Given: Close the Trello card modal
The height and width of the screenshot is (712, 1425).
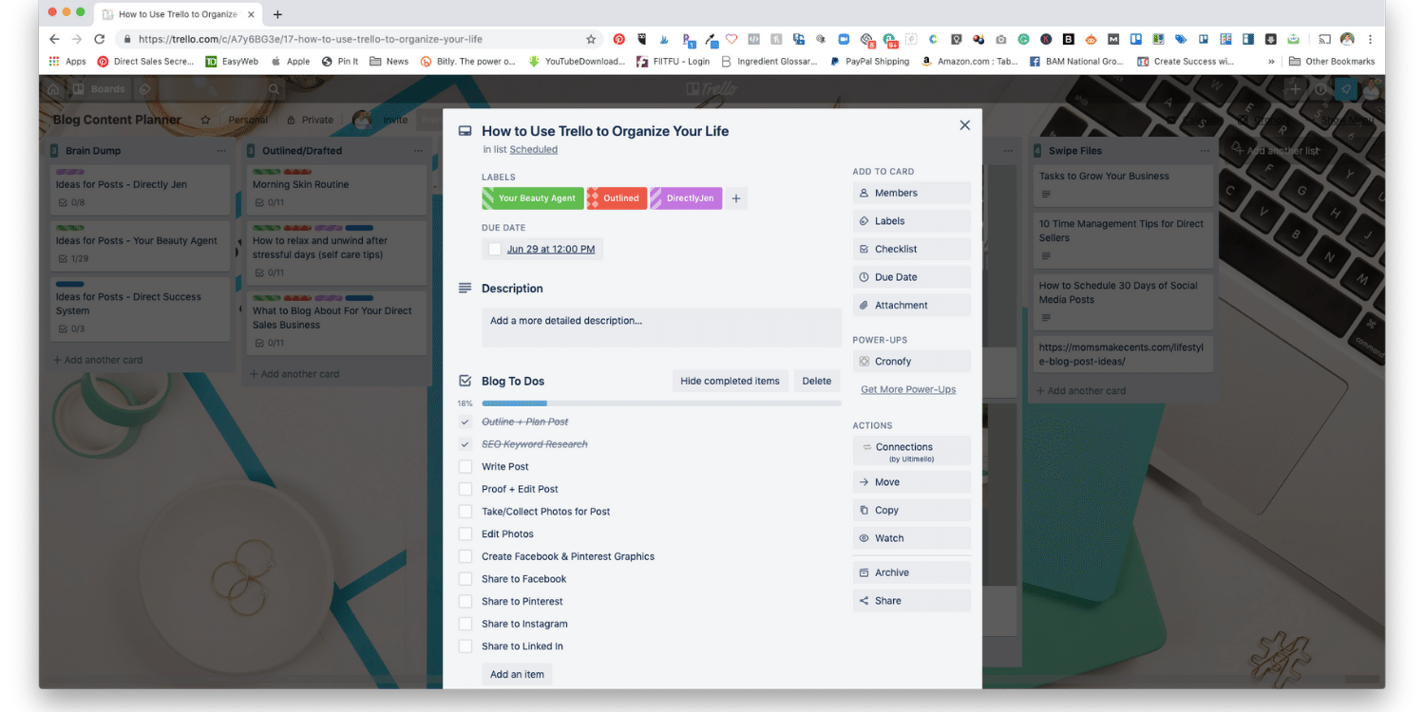Looking at the screenshot, I should coord(964,125).
